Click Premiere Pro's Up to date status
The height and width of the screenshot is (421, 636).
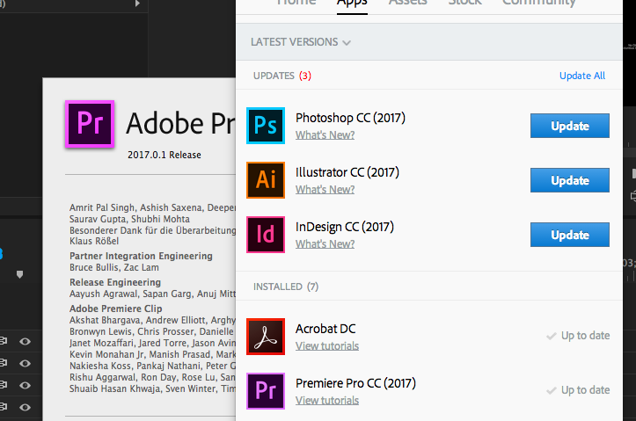coord(578,390)
